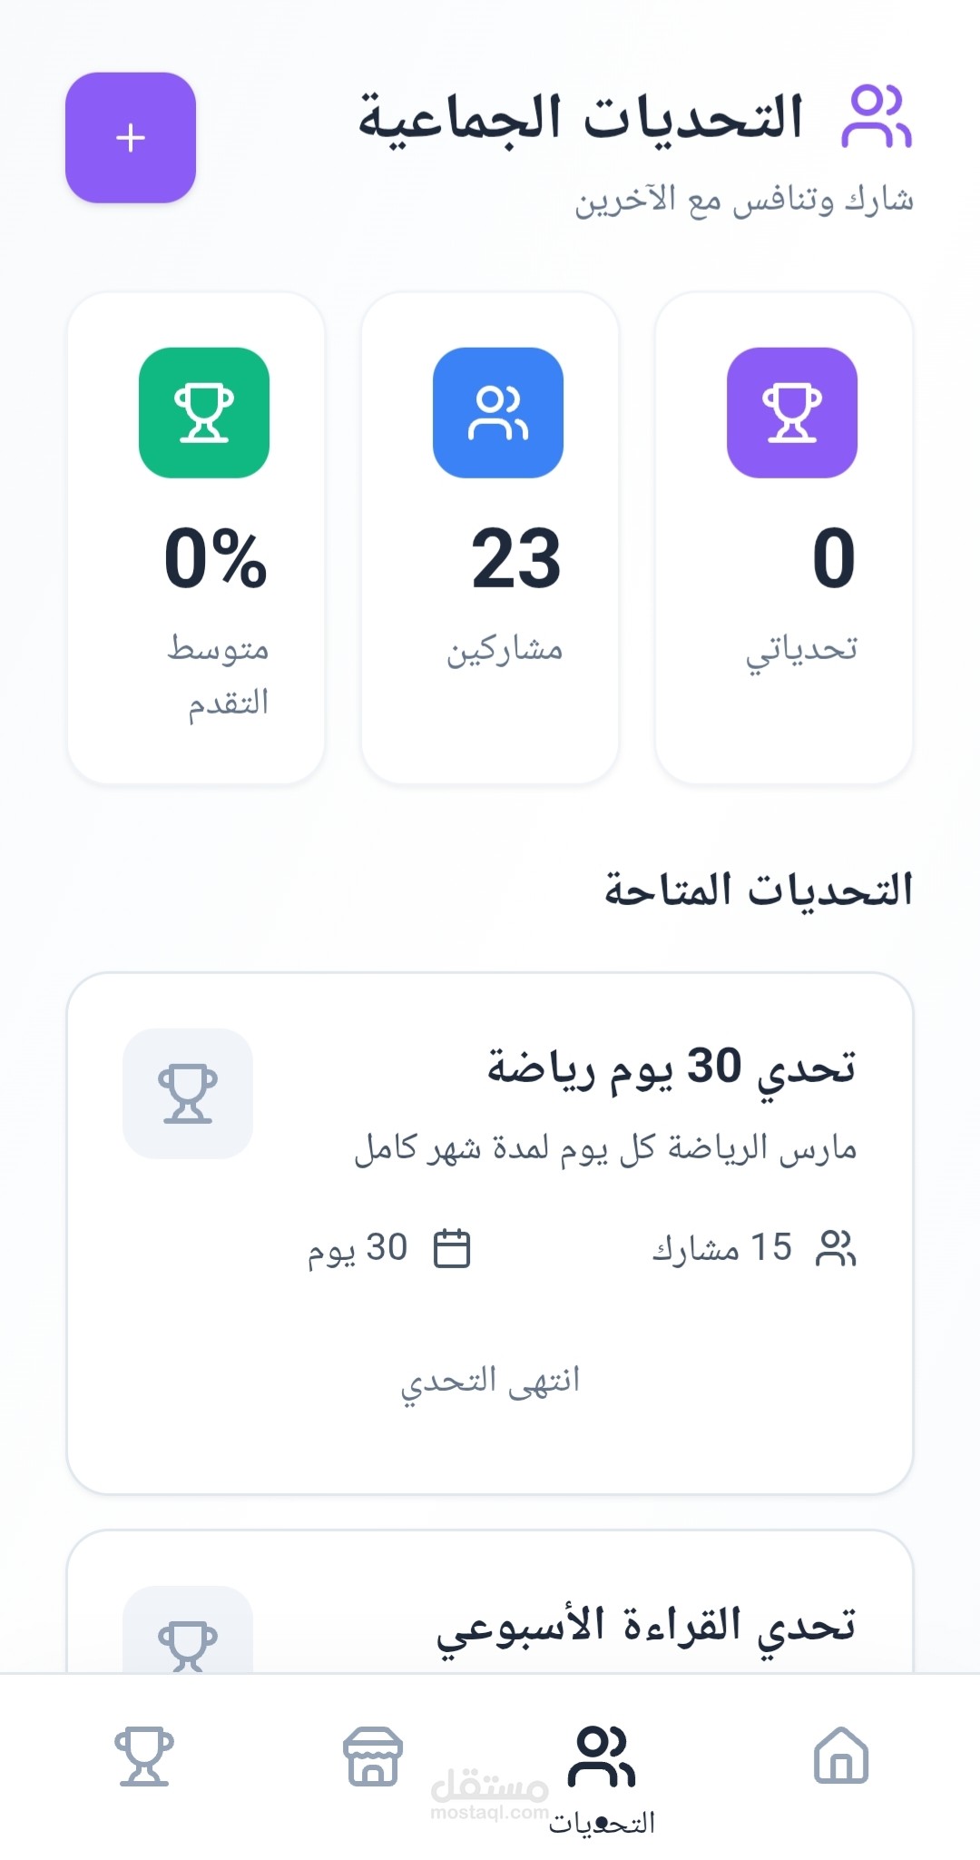Tap the purple trophy icon for تحدياتي
Viewport: 980px width, 1860px height.
(792, 413)
